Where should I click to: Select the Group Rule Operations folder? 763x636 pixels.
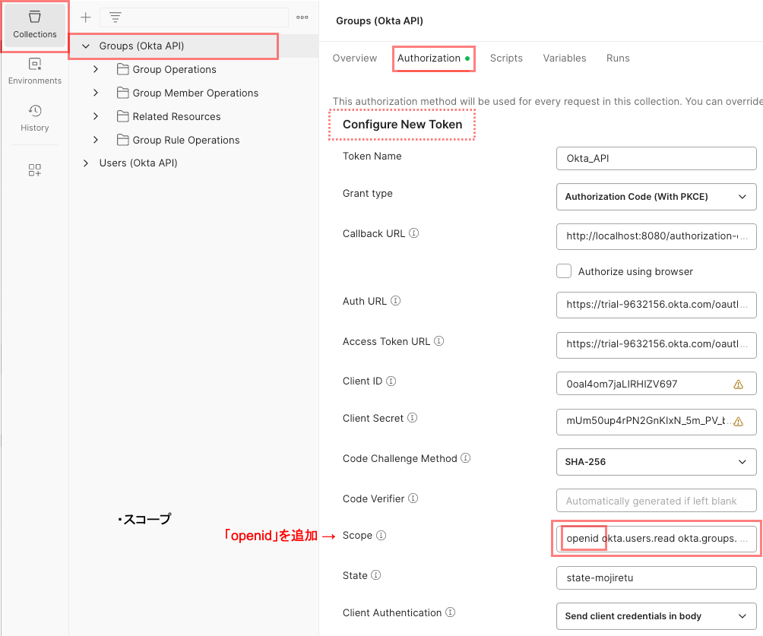[185, 140]
